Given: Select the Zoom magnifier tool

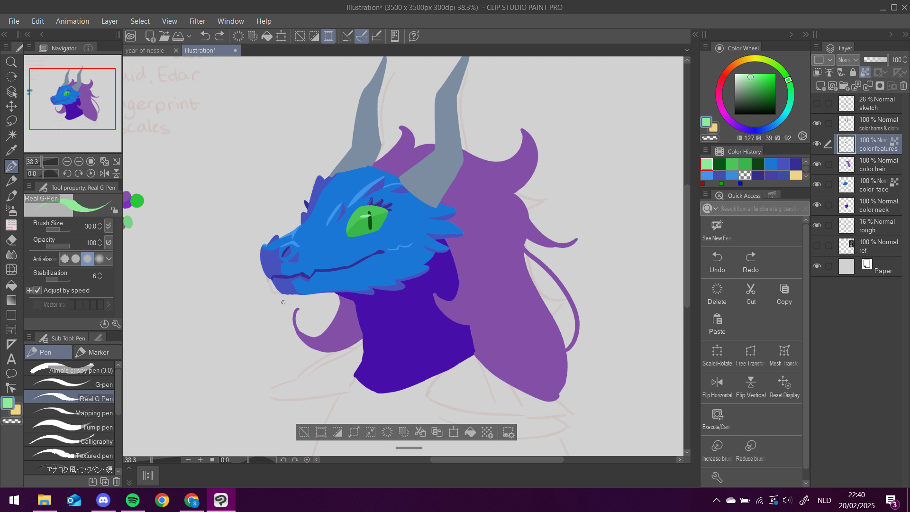Looking at the screenshot, I should click(x=11, y=62).
